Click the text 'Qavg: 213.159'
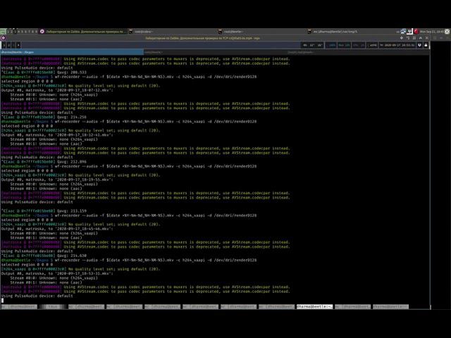The height and width of the screenshot is (338, 451). [x=72, y=211]
